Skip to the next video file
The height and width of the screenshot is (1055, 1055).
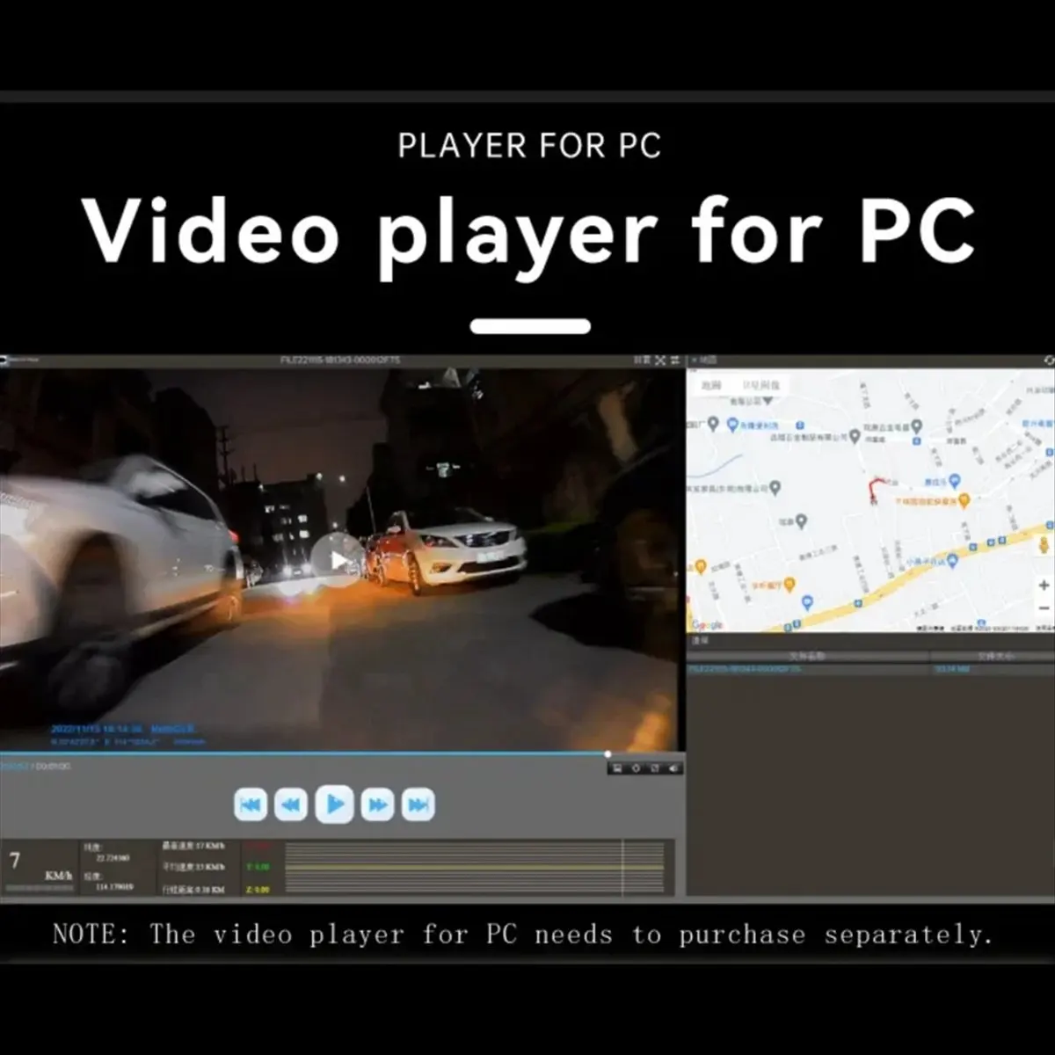[x=418, y=804]
